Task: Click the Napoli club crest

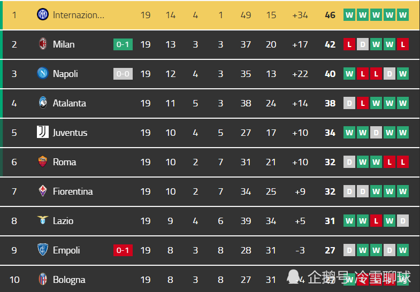Action: 43,73
